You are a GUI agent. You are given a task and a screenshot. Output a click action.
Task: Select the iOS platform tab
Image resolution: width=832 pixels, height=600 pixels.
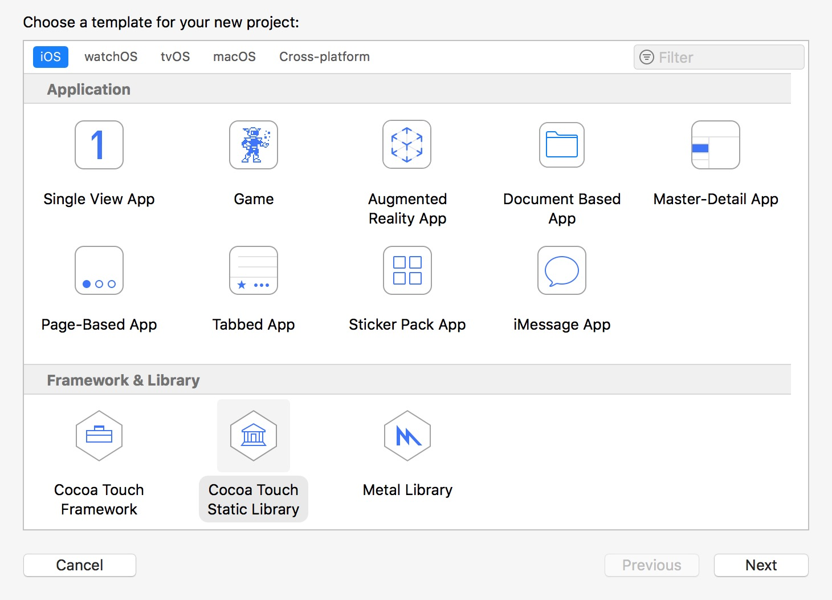tap(51, 57)
